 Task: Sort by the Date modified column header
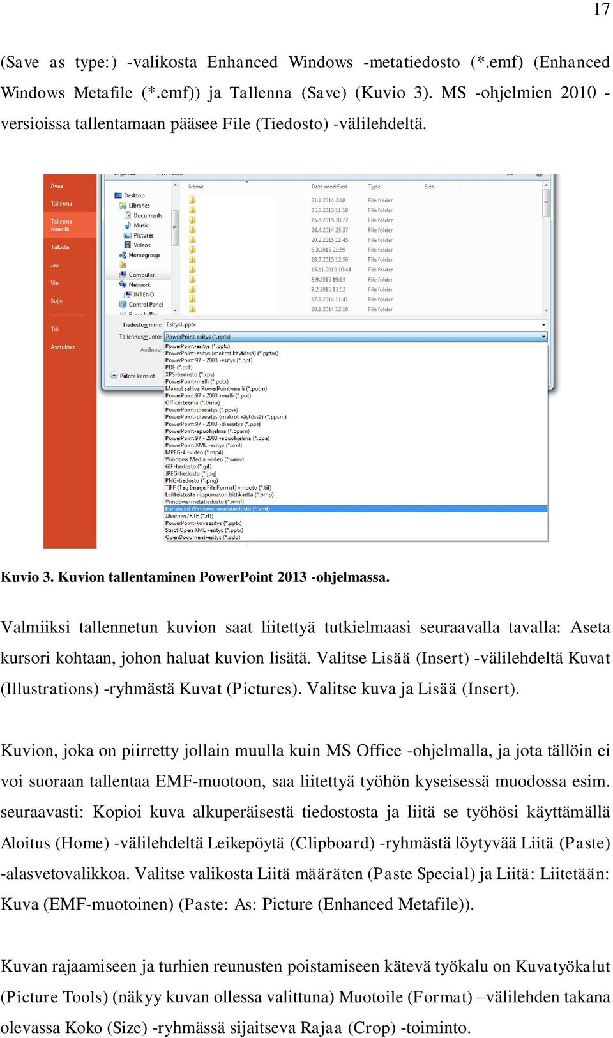(x=329, y=187)
